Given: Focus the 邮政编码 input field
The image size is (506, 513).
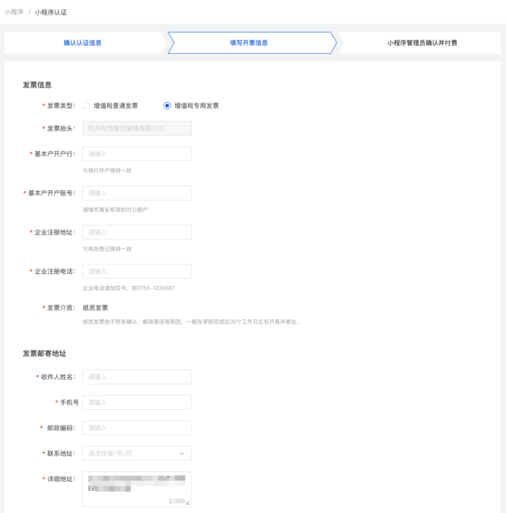Looking at the screenshot, I should tap(137, 428).
